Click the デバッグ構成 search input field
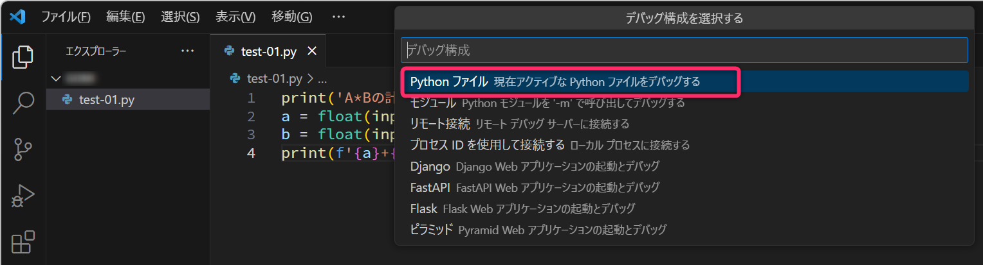The image size is (983, 265). click(x=684, y=49)
